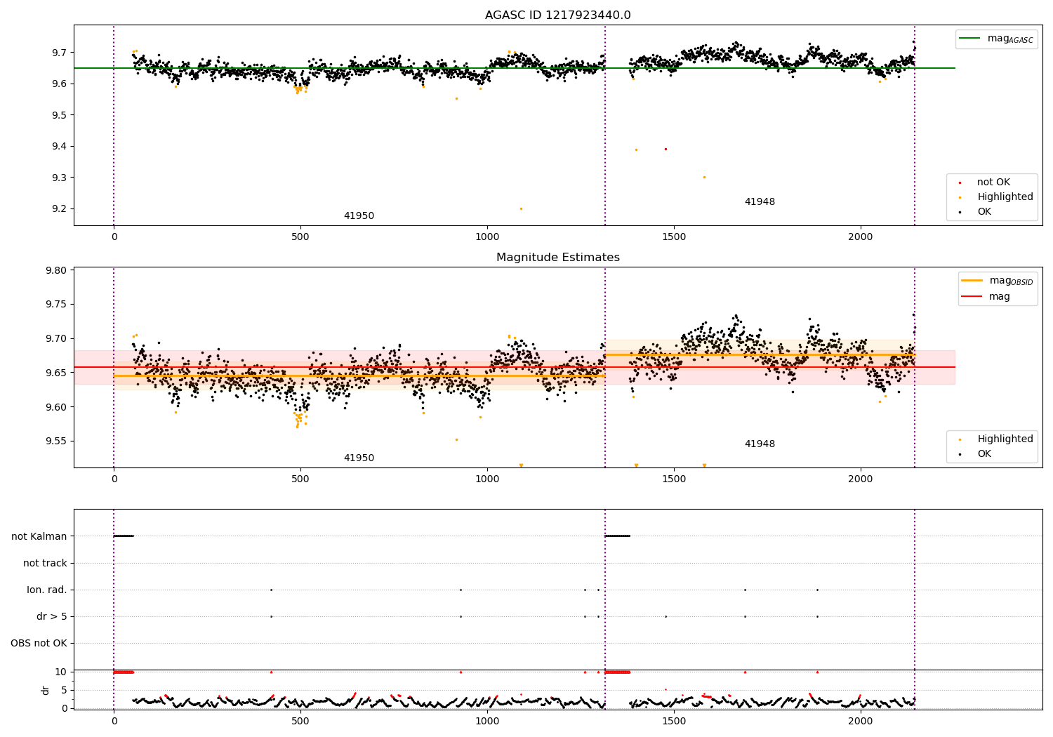Click the orange data point at magnitude 9.2
The height and width of the screenshot is (737, 1053).
pos(521,208)
